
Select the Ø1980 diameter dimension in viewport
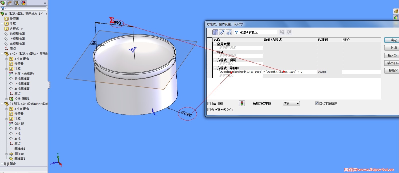tap(186, 114)
